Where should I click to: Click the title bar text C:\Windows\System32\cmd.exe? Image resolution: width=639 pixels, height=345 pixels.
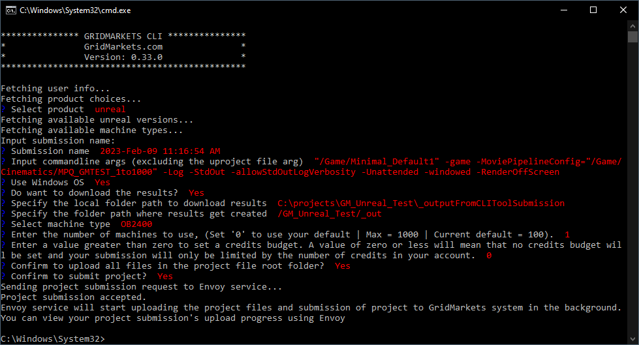(x=75, y=10)
